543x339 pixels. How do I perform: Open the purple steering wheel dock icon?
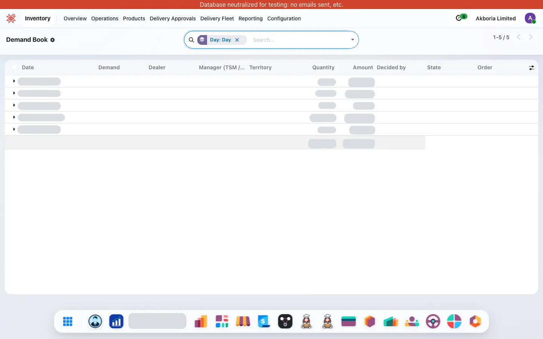click(433, 321)
